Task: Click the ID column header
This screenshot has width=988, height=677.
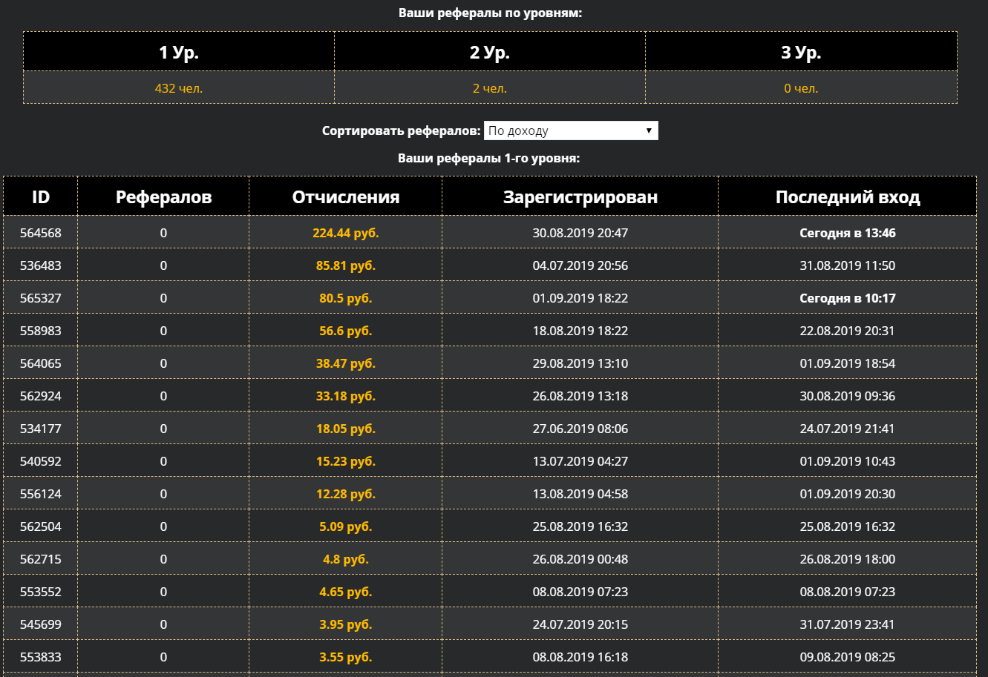Action: [41, 197]
